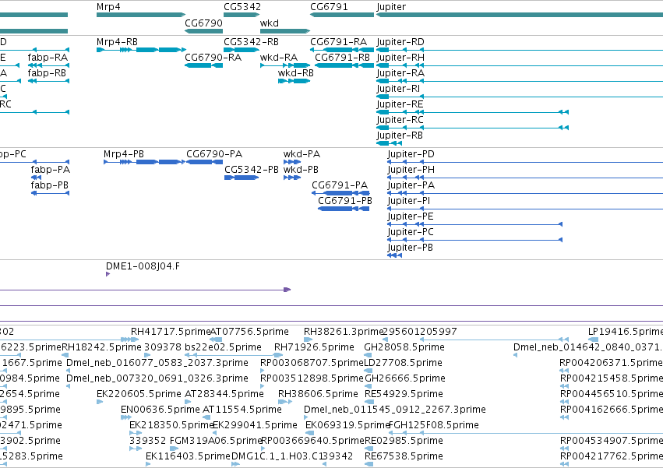This screenshot has width=663, height=468.
Task: Click the Jupiter-PI protein label
Action: tap(409, 201)
